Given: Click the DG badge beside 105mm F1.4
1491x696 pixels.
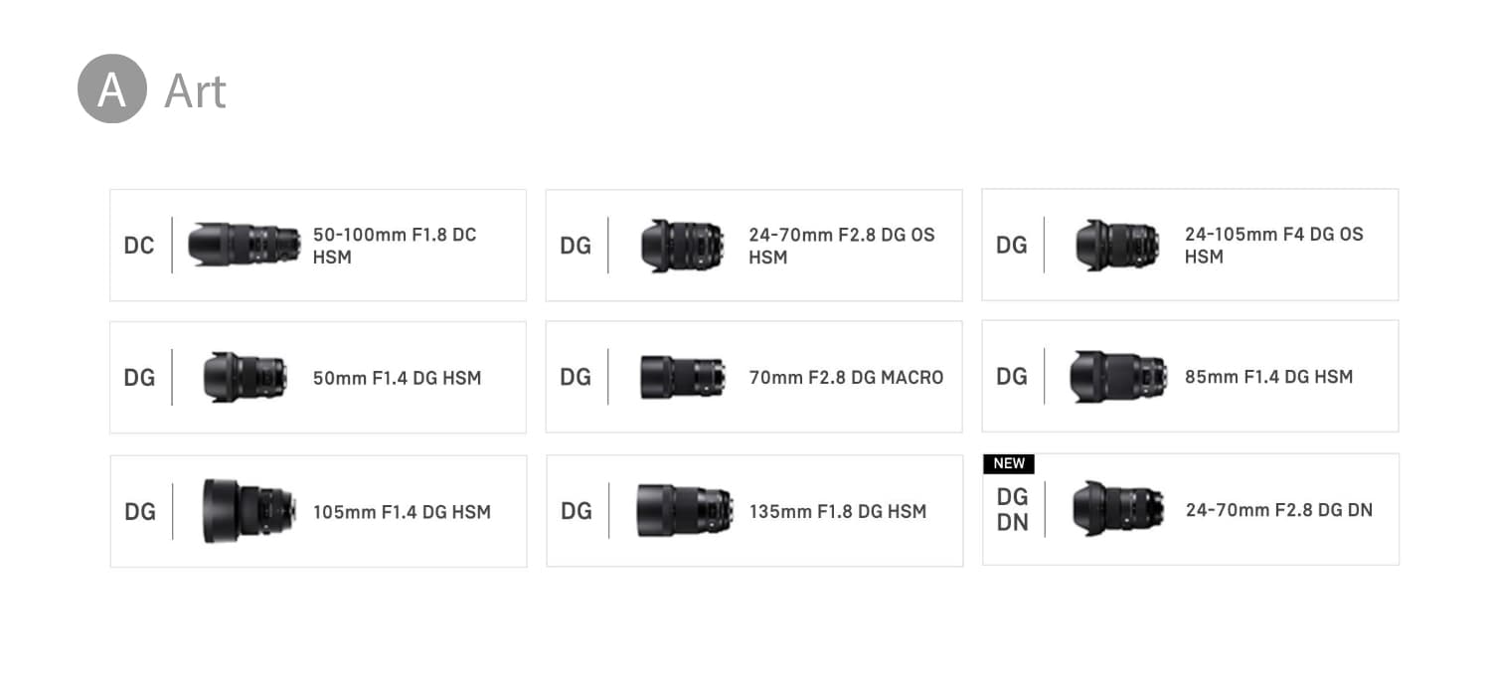Looking at the screenshot, I should 140,512.
